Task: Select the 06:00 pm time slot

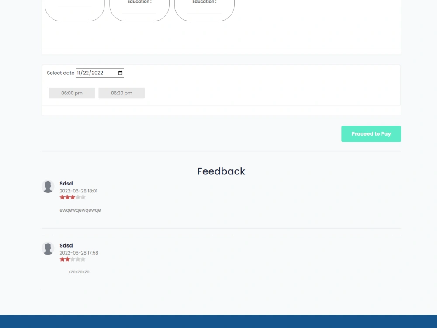Action: coord(72,93)
